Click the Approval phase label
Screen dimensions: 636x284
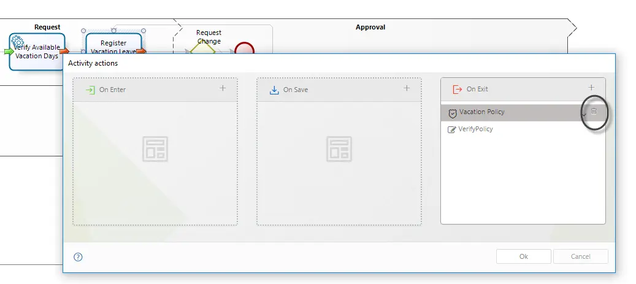click(x=370, y=27)
